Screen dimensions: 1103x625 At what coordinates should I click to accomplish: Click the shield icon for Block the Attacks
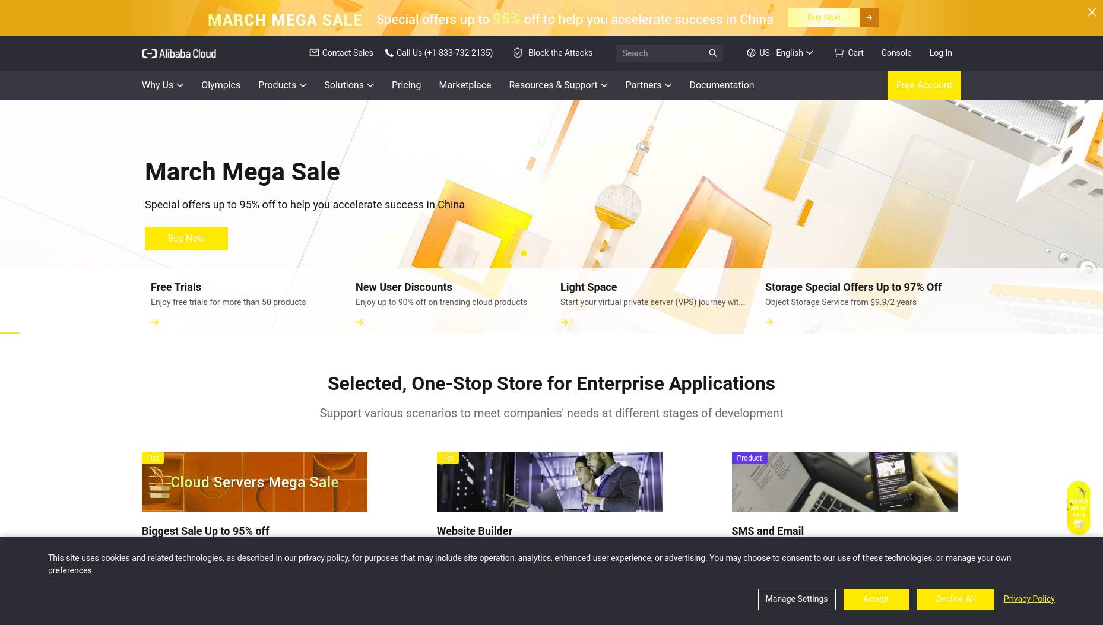pyautogui.click(x=518, y=53)
